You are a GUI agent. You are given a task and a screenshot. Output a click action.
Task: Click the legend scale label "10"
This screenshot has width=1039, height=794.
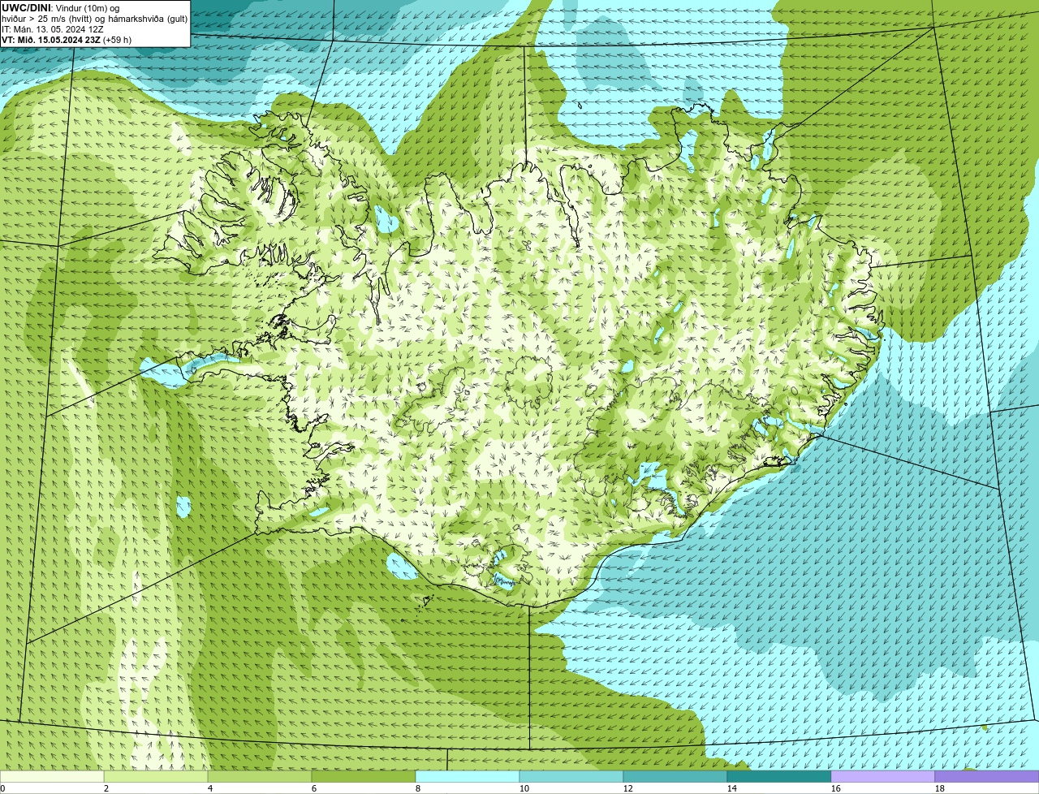click(524, 788)
